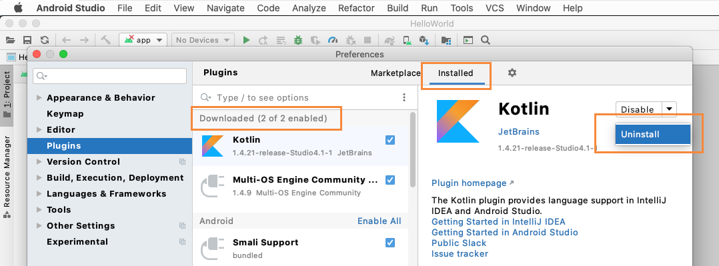Click the Open folder toolbar icon

tap(10, 41)
